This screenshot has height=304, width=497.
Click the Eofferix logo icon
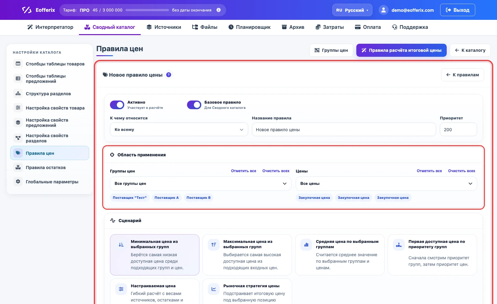[x=27, y=10]
